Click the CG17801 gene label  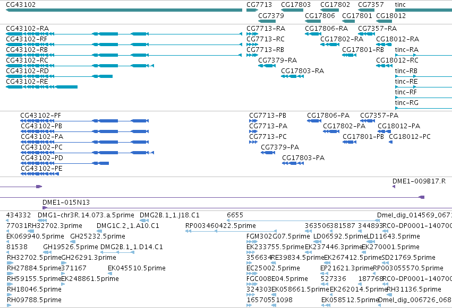pos(357,15)
